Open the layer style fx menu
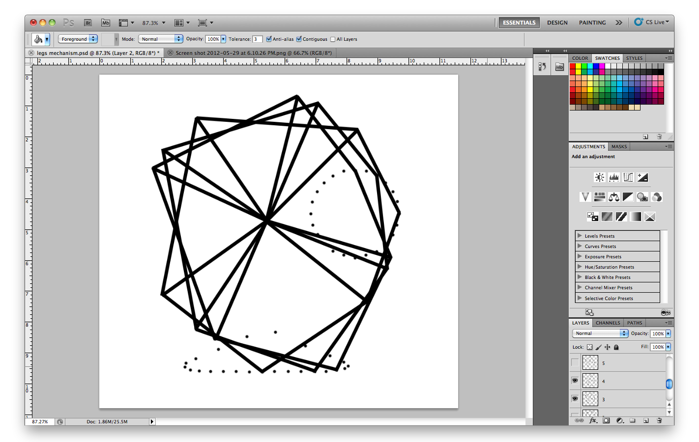The image size is (699, 442). (593, 420)
